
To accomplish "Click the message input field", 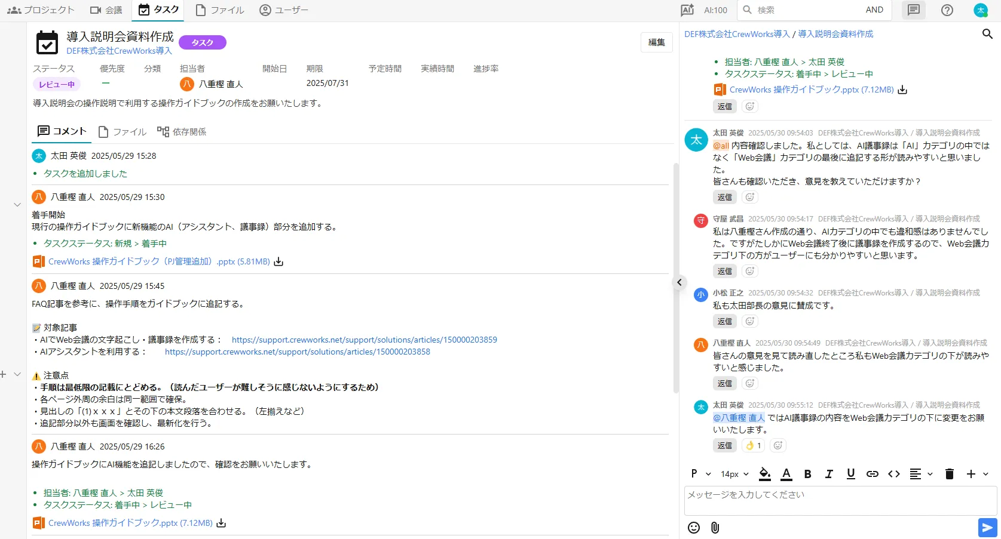I will coord(840,500).
